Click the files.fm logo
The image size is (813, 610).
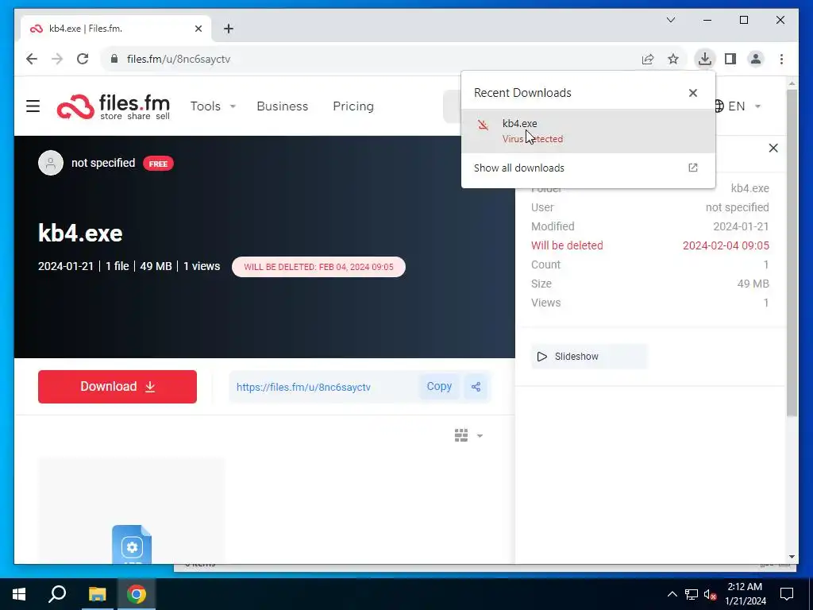114,106
